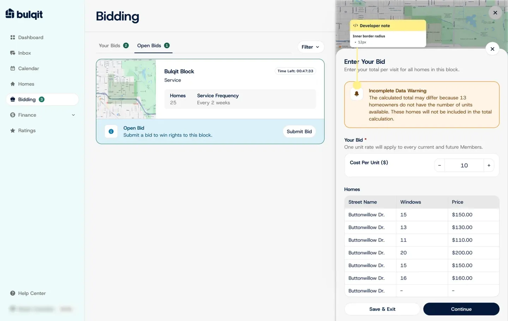Screen dimensions: 508x321
Task: Click the Bulqit Block title
Action: [x=179, y=71]
